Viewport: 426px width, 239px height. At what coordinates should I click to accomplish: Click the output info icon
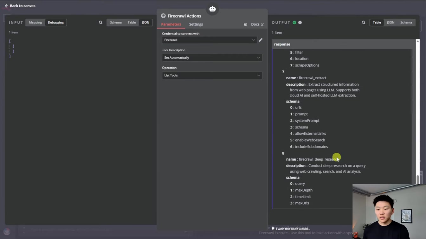[300, 22]
